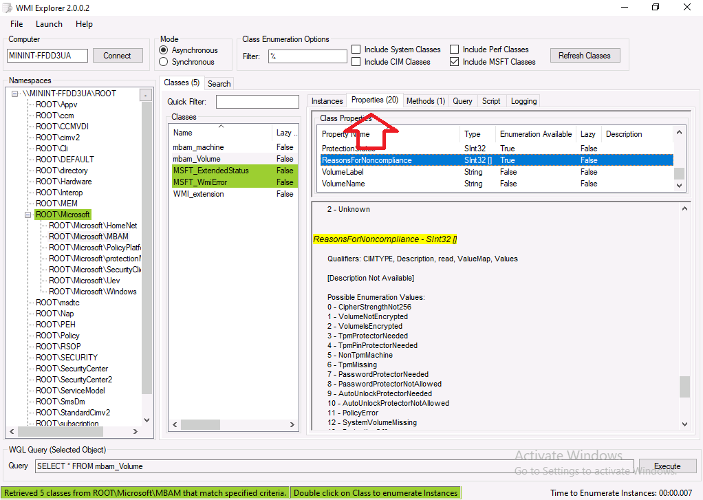Click property list scroll down arrow

[679, 185]
